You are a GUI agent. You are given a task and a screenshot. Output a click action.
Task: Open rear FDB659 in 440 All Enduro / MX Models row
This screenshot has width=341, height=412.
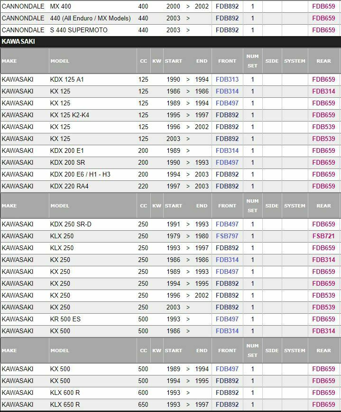coord(323,18)
